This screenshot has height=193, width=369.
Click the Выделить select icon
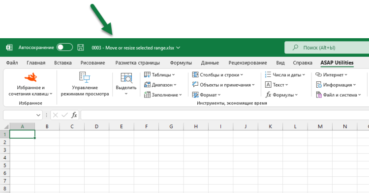click(x=126, y=78)
